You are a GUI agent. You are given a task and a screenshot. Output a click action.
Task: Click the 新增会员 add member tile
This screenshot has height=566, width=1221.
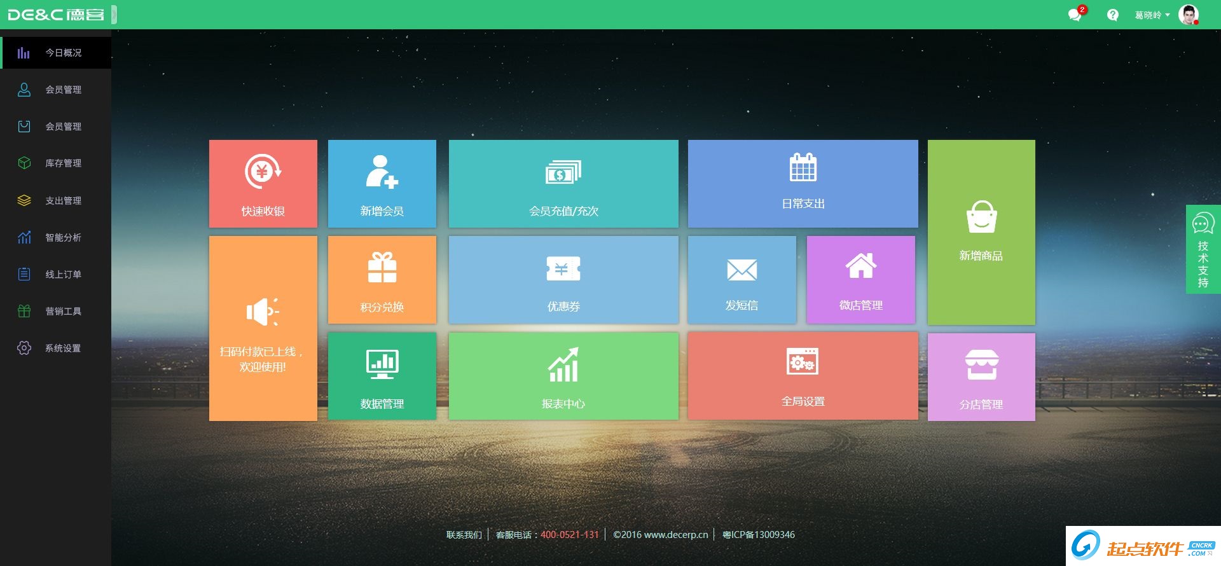coord(382,184)
